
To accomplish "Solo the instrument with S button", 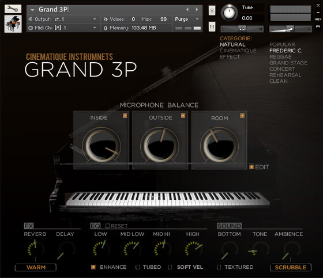I will pos(212,10).
